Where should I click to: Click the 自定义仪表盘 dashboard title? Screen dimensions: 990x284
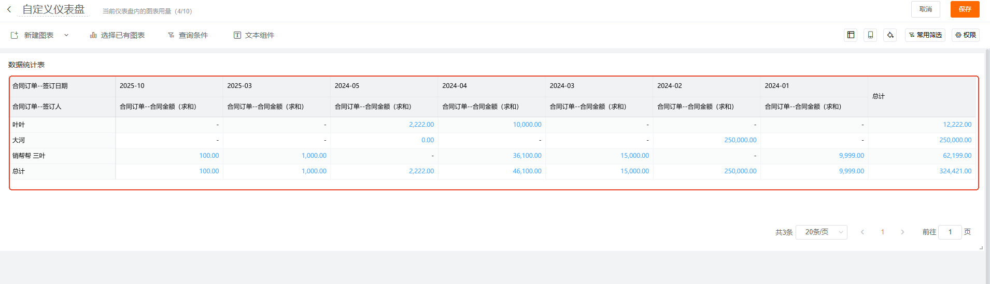pyautogui.click(x=53, y=9)
